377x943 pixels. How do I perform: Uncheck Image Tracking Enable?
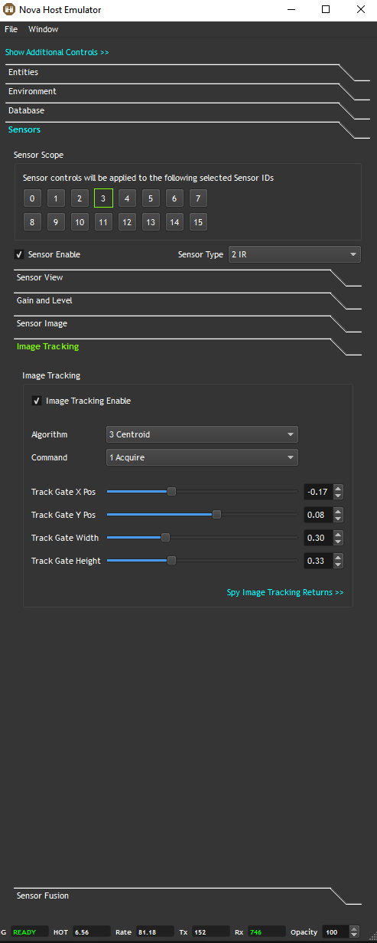[x=37, y=401]
